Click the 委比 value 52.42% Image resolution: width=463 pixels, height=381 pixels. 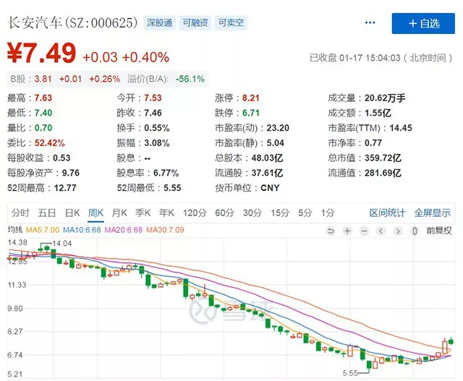tap(50, 143)
